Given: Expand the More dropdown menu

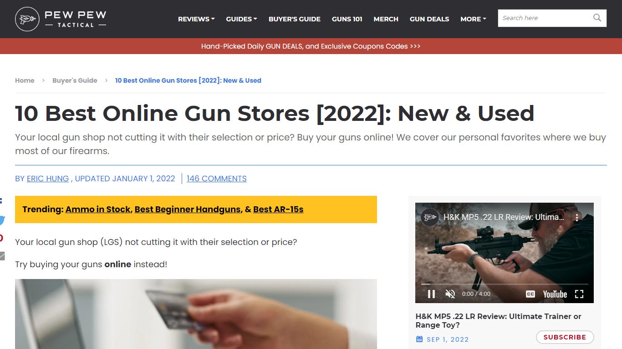Looking at the screenshot, I should 473,19.
